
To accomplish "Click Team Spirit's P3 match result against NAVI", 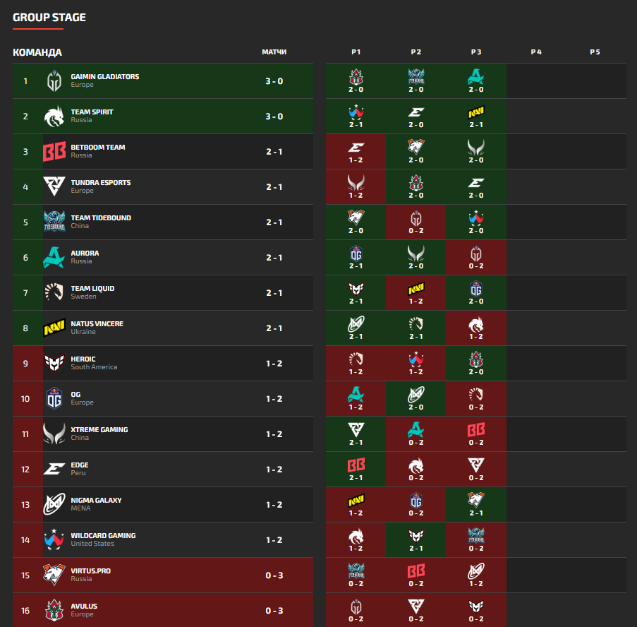I will [x=475, y=117].
